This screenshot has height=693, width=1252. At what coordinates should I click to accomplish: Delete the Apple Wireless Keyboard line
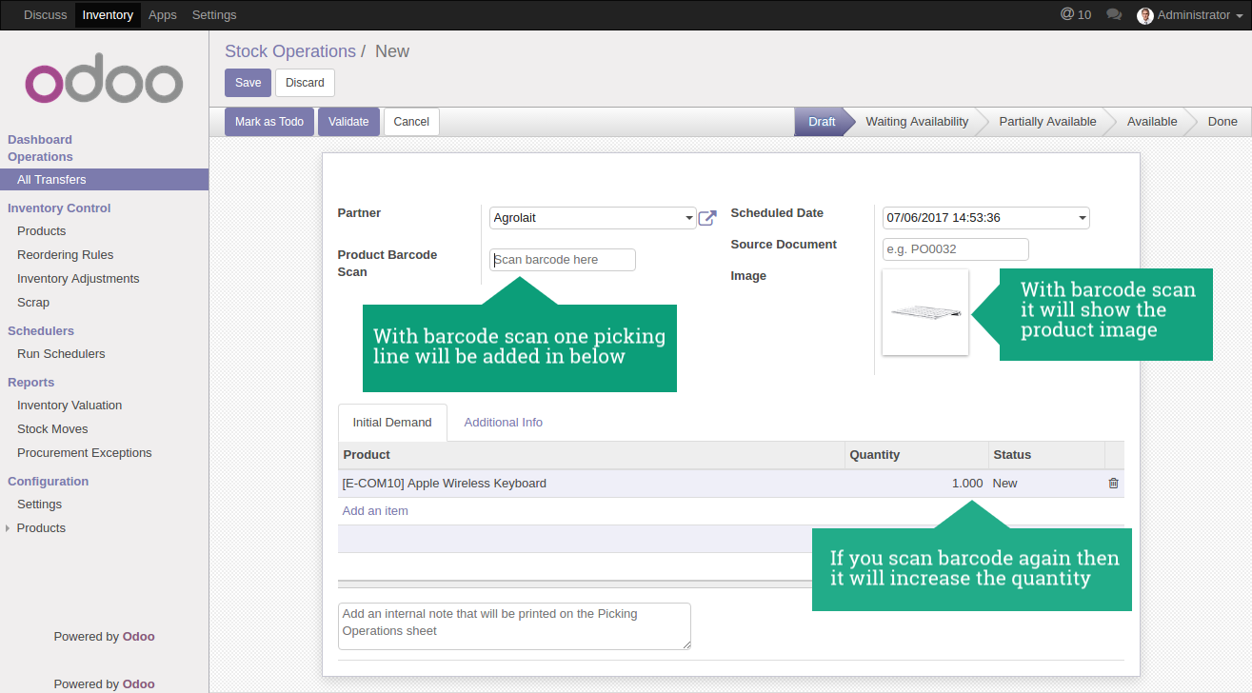1113,484
